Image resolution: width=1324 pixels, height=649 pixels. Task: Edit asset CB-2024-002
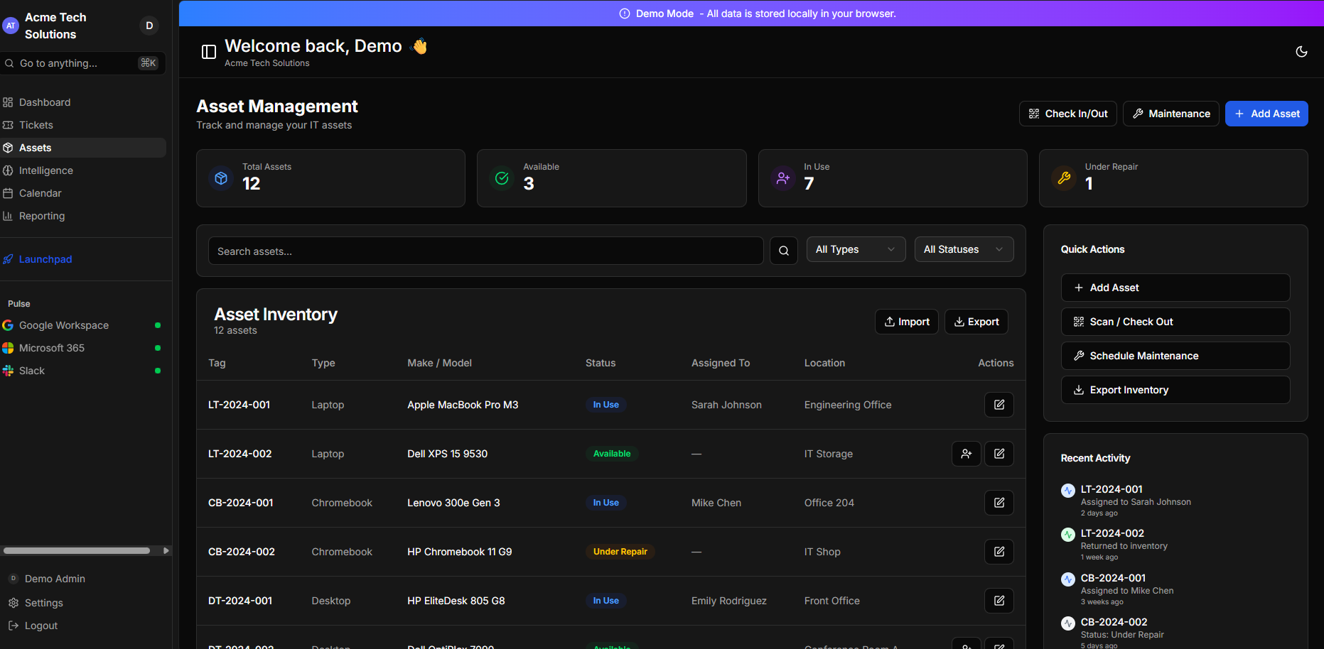click(x=999, y=552)
